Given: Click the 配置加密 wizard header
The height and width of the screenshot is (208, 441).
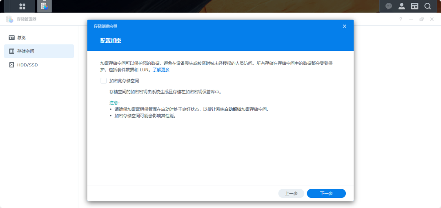Looking at the screenshot, I should (111, 41).
